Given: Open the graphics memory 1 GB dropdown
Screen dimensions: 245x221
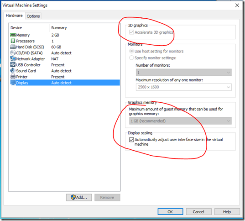Looking at the screenshot, I should click(x=180, y=121).
